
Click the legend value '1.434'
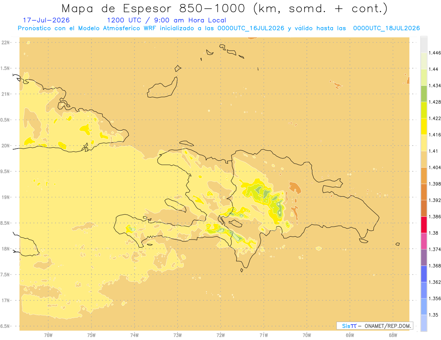[x=435, y=85]
